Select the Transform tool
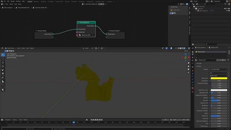This screenshot has width=231, height=130. coord(3,73)
